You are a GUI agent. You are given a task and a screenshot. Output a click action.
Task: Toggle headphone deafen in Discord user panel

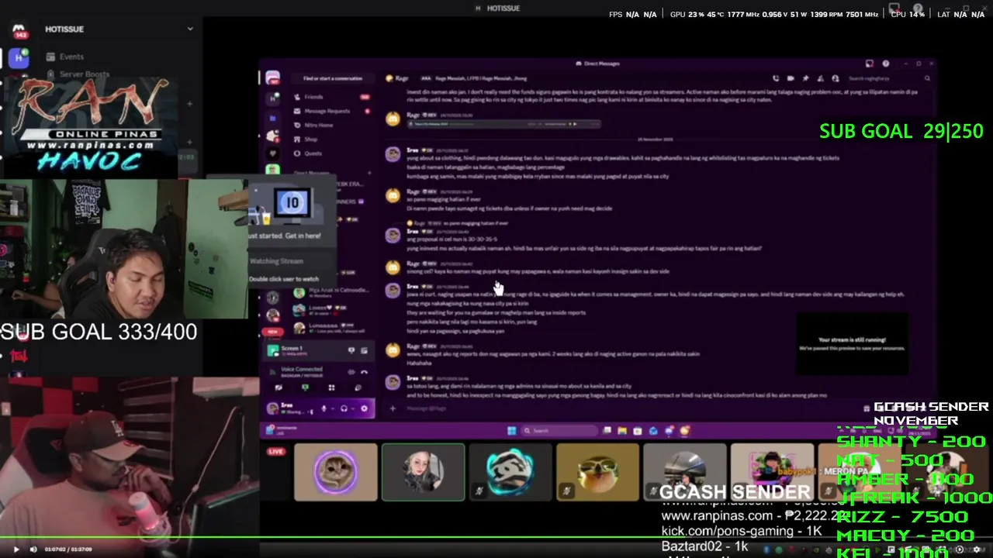point(344,408)
